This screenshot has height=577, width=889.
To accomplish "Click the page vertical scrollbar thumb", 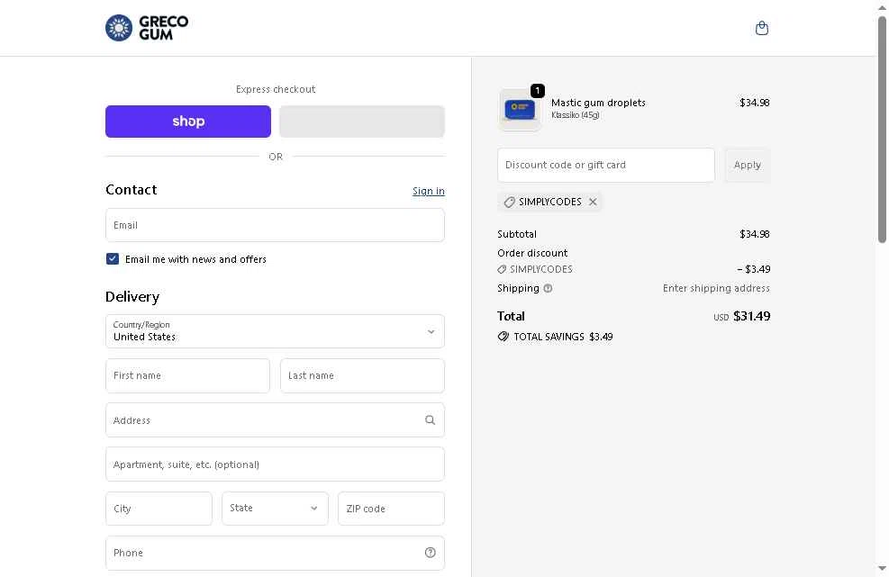I will point(882,130).
